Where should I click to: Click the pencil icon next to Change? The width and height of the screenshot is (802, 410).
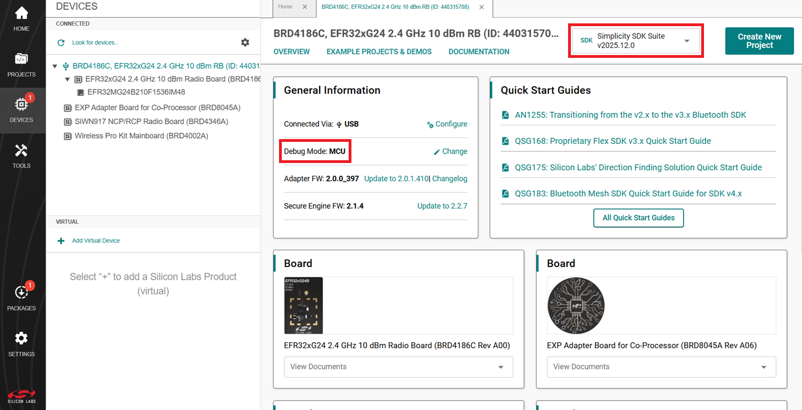point(436,151)
